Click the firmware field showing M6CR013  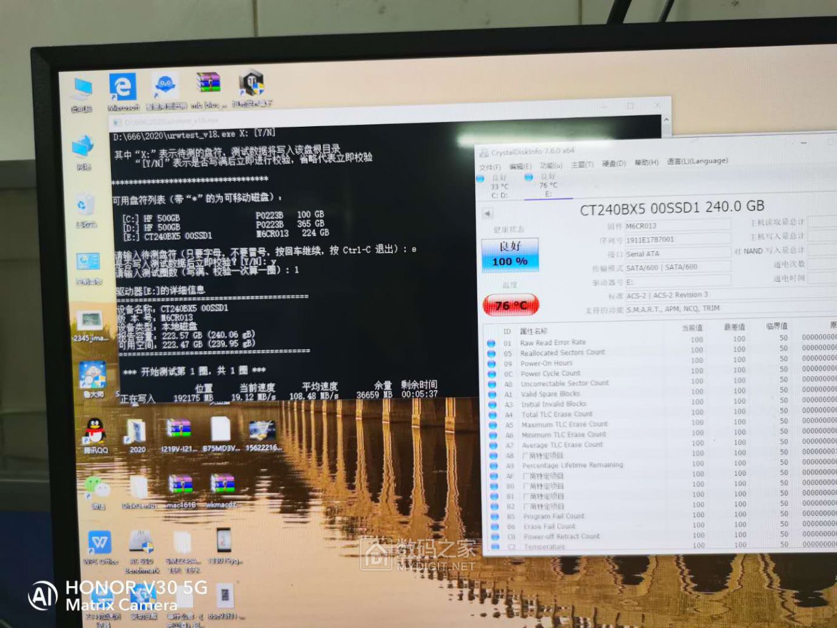click(x=677, y=226)
